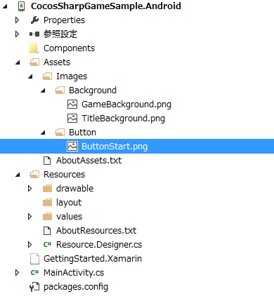Click the Resources open-folder icon
The image size is (274, 296).
[34, 175]
